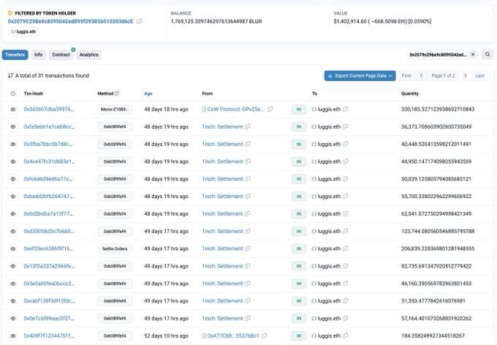Image resolution: width=497 pixels, height=345 pixels.
Task: Toggle the eye preview for transaction 0x3d3607dba
Action: tap(12, 109)
